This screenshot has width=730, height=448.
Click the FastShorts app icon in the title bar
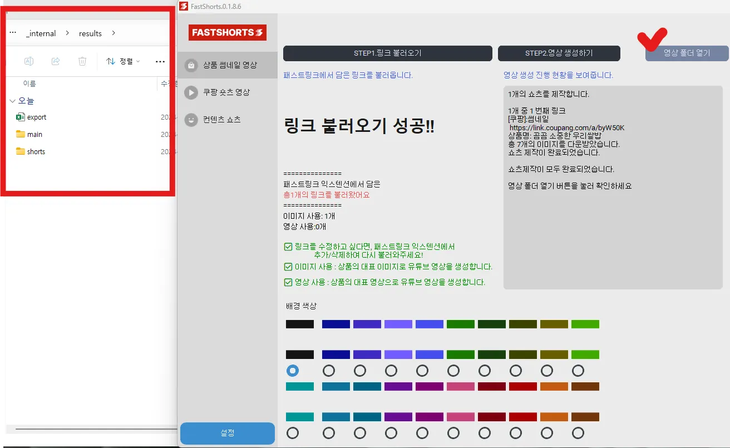[x=184, y=6]
